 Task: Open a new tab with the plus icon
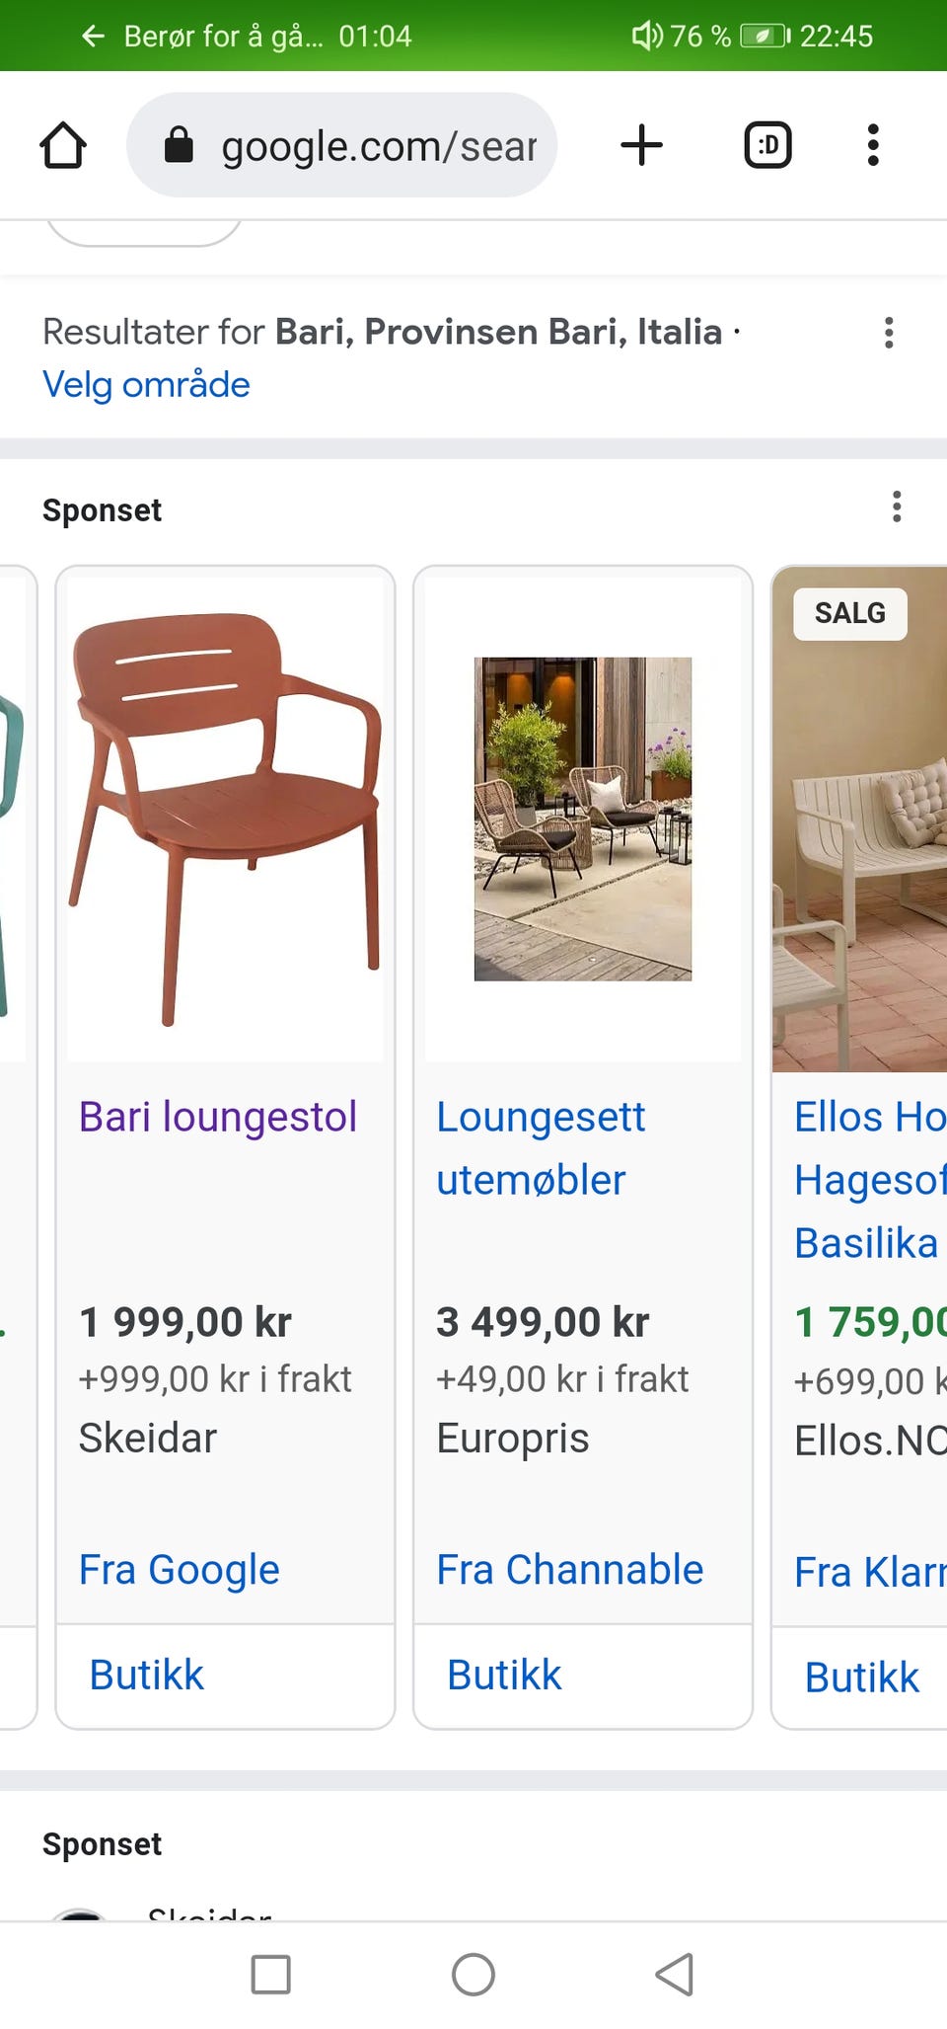[x=642, y=144]
